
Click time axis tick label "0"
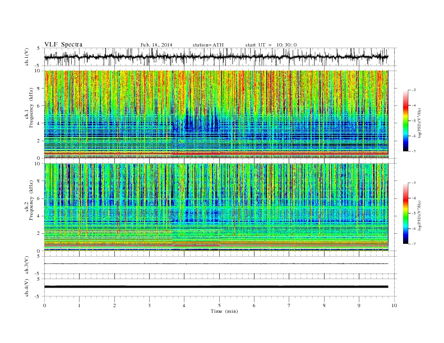[44, 305]
